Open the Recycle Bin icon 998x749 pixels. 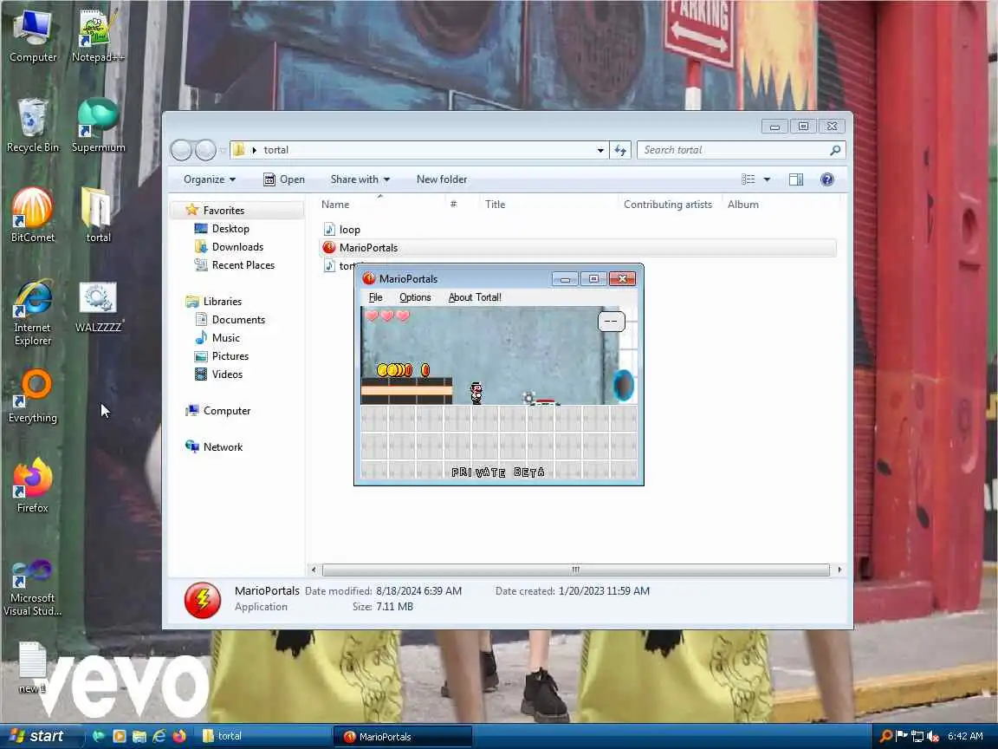(x=32, y=126)
